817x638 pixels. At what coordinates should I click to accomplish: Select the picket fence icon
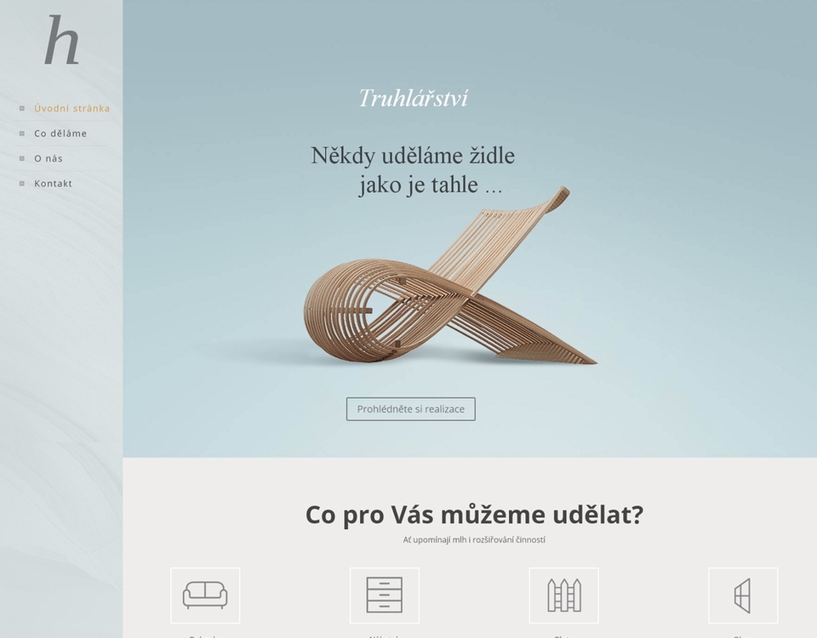pos(563,595)
